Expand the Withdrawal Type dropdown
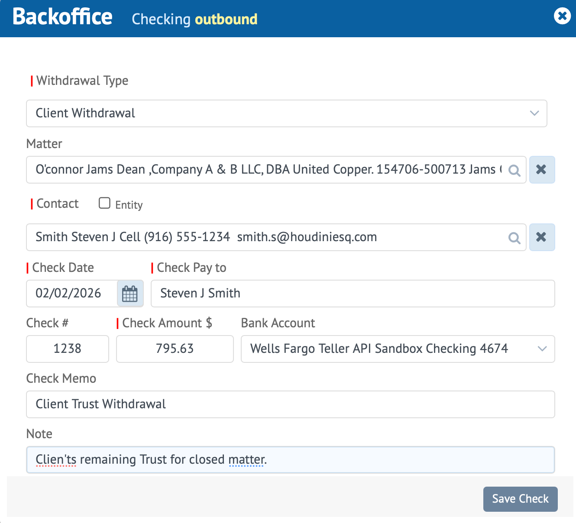 534,113
